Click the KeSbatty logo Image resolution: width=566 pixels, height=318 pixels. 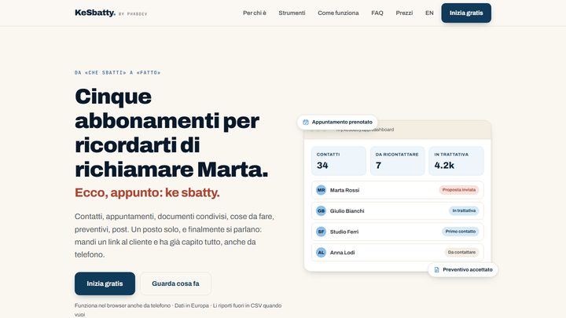click(x=95, y=13)
